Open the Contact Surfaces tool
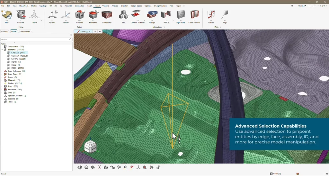Image resolution: width=329 pixels, height=176 pixels. coord(138,17)
